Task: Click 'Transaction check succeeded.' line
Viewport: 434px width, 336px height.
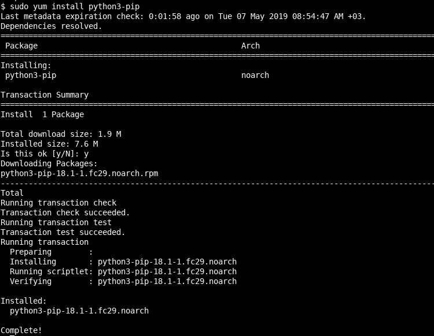Action: (x=65, y=213)
